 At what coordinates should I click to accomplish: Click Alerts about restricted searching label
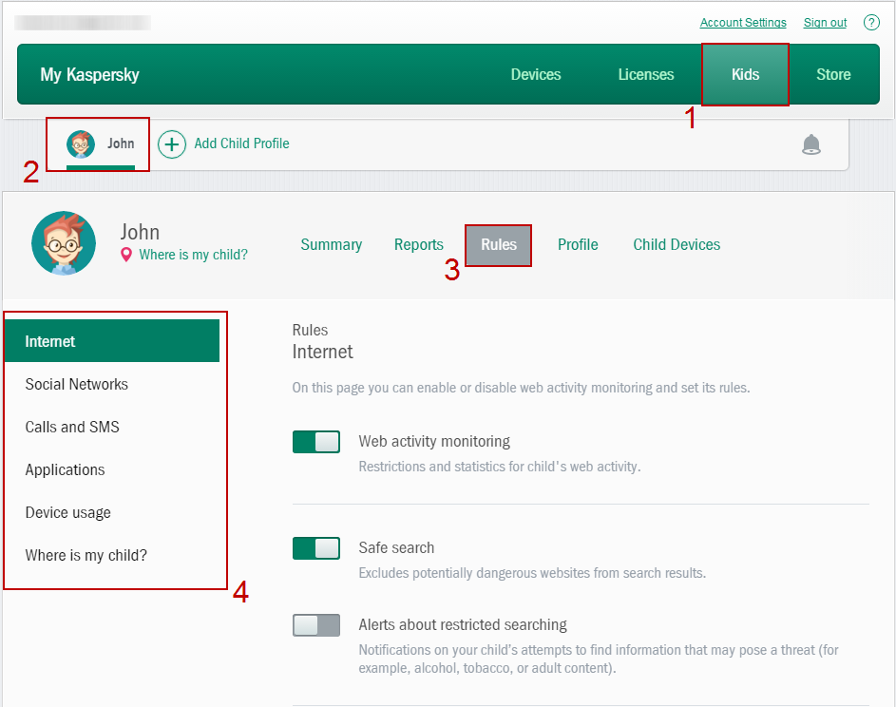(463, 624)
